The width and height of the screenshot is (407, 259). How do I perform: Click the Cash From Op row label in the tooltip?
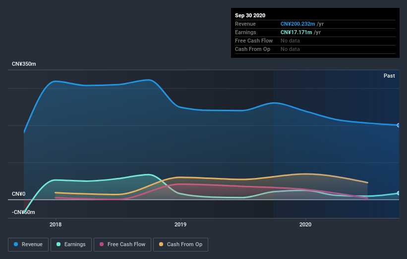pyautogui.click(x=252, y=49)
